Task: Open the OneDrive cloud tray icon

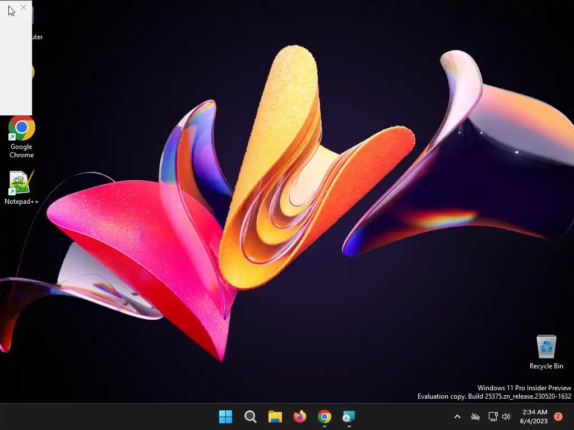Action: [x=475, y=417]
